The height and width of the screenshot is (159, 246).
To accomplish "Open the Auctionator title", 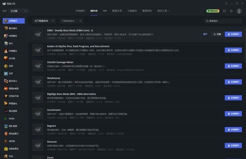I will point(54,110).
